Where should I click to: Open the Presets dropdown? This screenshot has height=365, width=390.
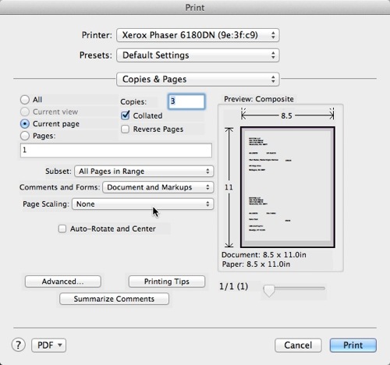click(198, 55)
